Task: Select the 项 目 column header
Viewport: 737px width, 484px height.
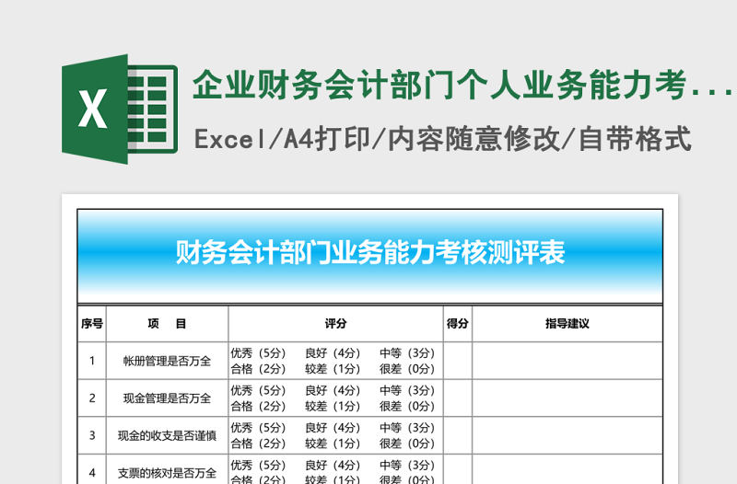Action: 168,324
